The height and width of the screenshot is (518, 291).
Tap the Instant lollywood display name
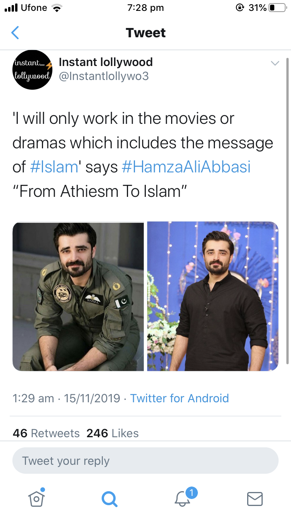pos(106,62)
